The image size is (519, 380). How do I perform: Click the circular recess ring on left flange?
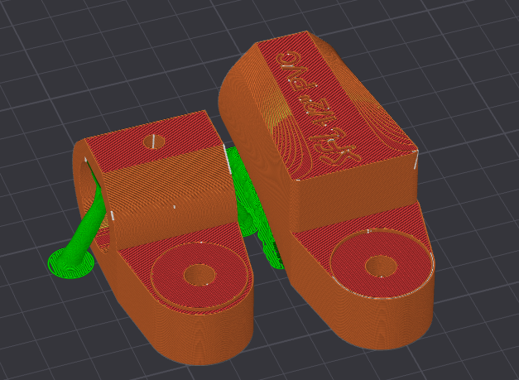170,267
